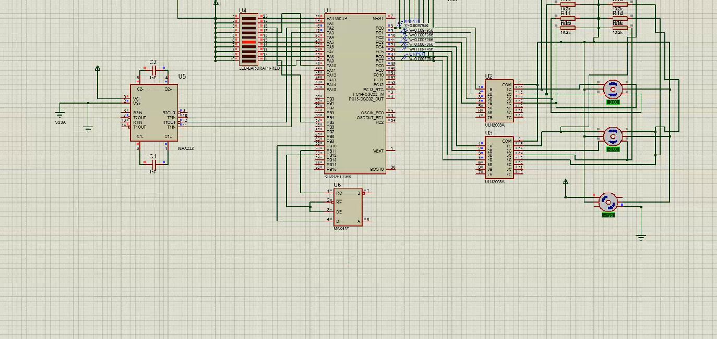This screenshot has height=339, width=717.
Task: Click the "C2" capacitor name label
Action: pos(153,62)
